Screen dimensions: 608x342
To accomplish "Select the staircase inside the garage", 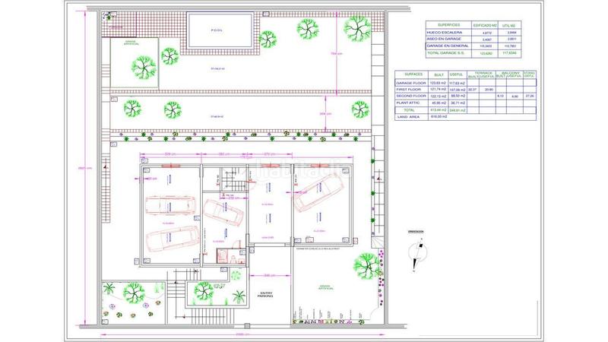I will tap(232, 182).
